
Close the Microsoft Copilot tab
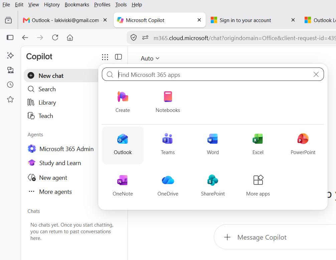pos(199,20)
